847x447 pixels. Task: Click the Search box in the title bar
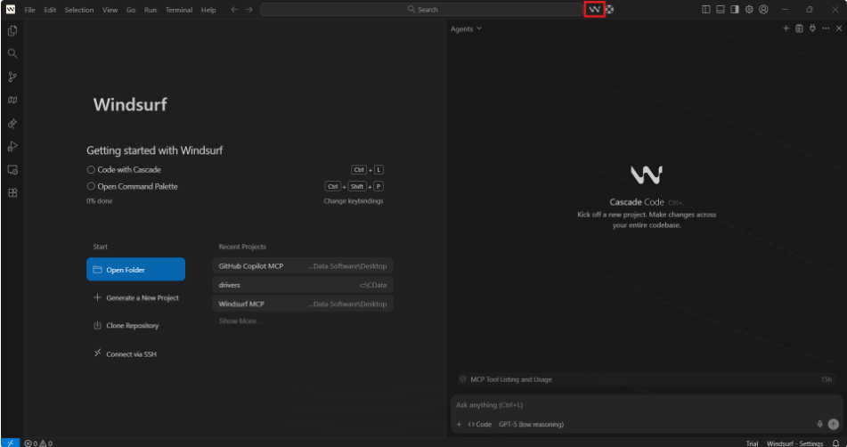pyautogui.click(x=422, y=9)
